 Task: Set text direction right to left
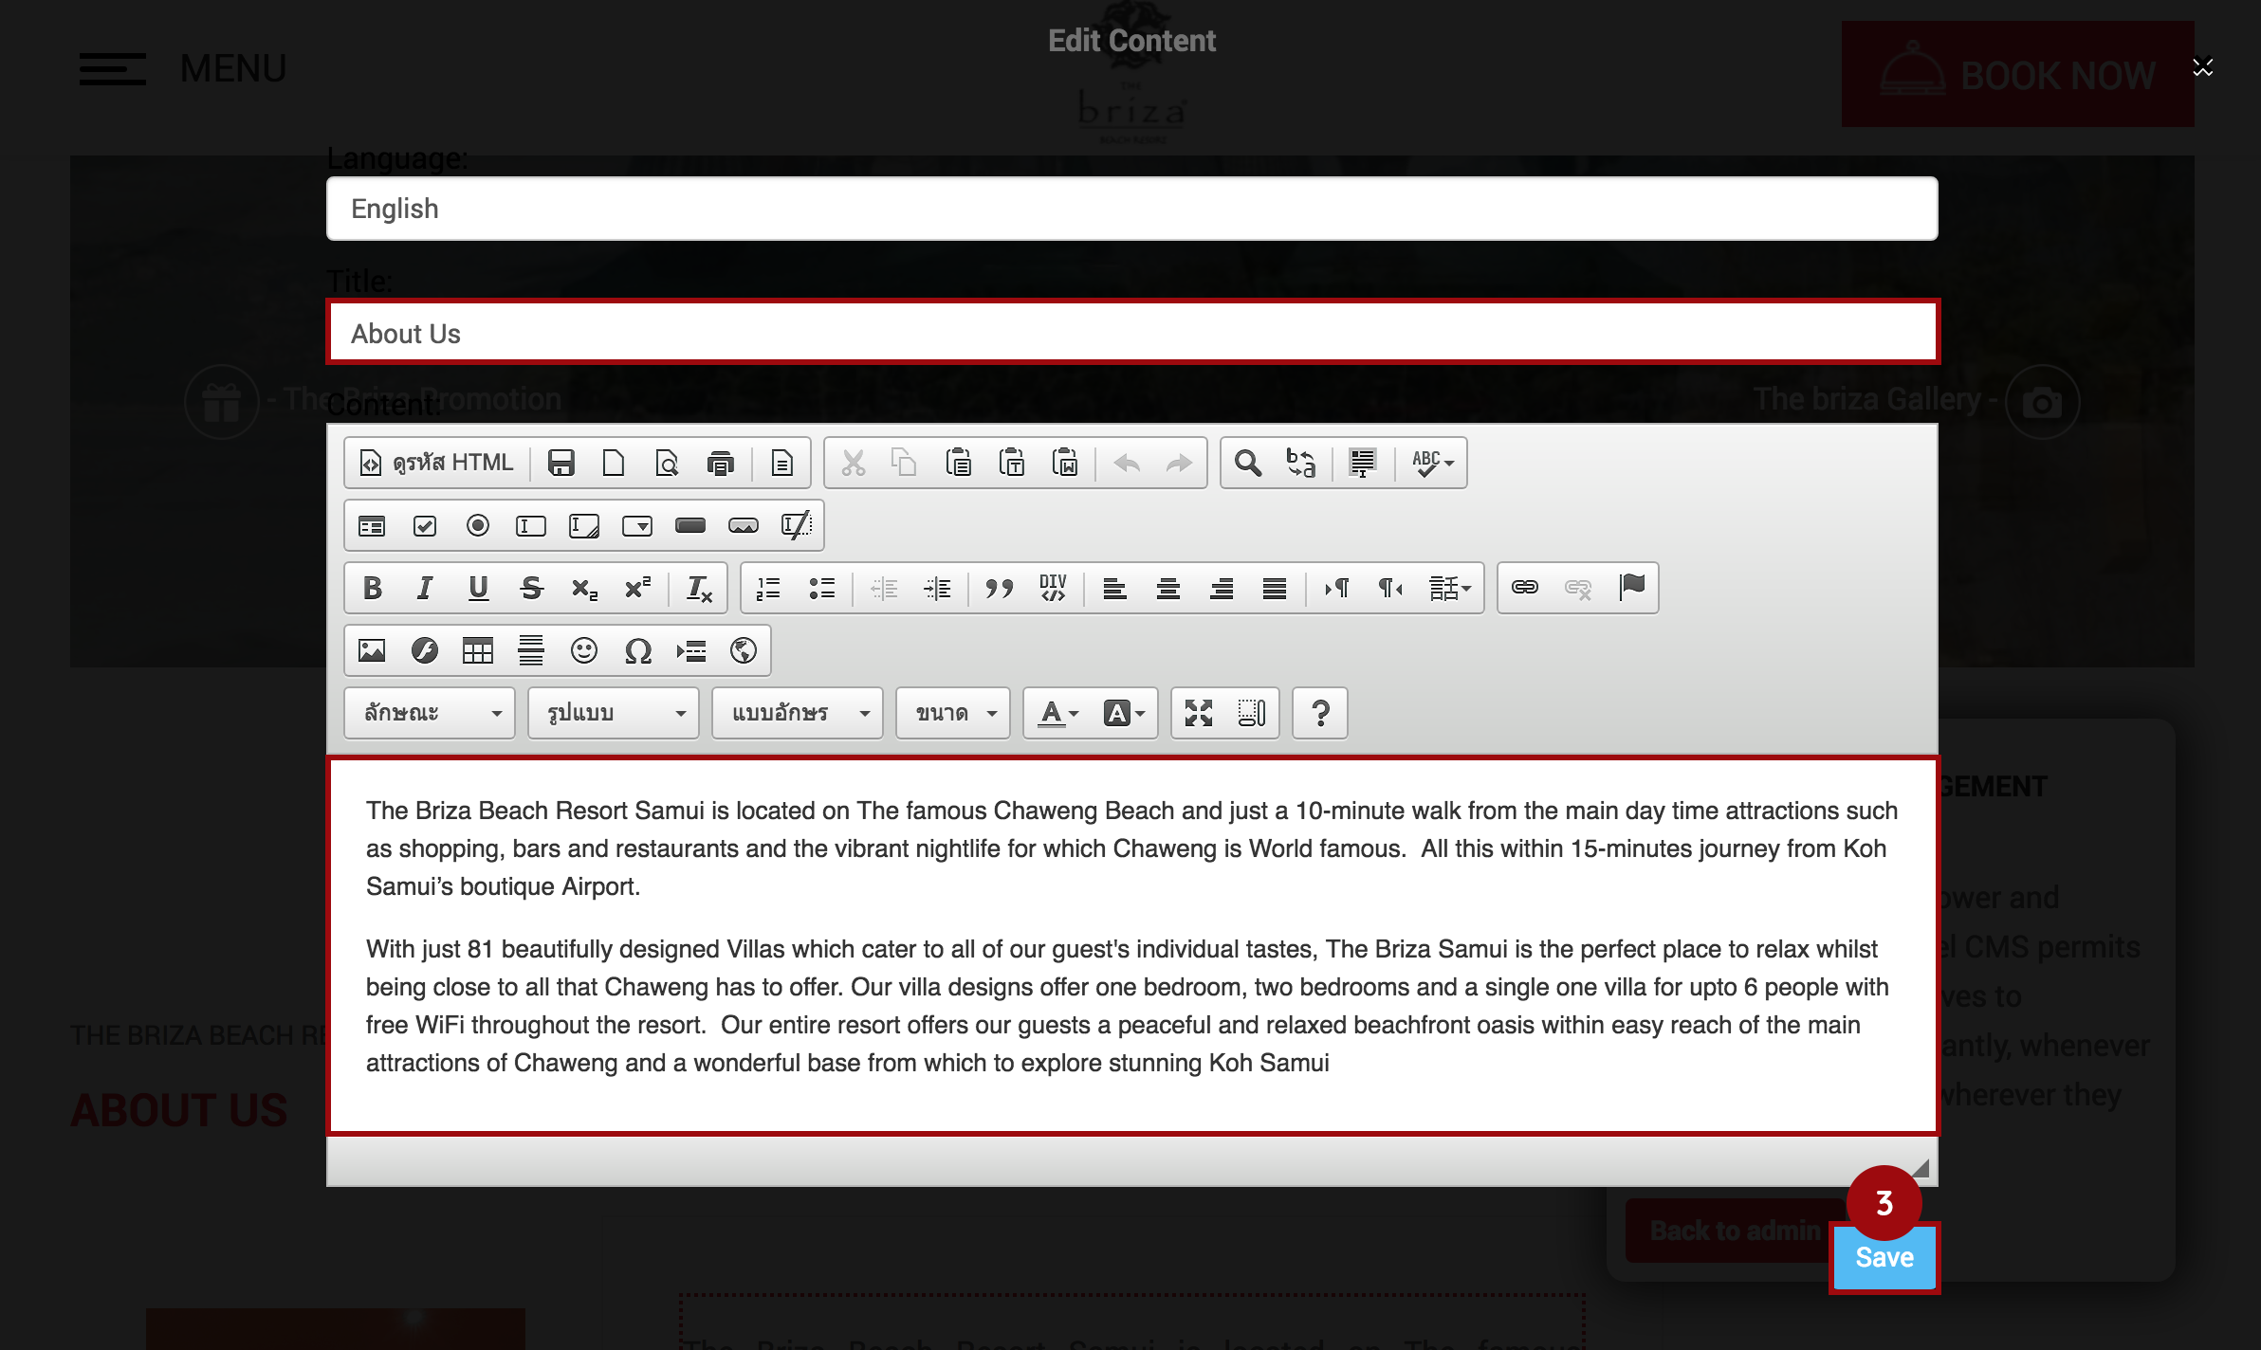click(x=1389, y=588)
